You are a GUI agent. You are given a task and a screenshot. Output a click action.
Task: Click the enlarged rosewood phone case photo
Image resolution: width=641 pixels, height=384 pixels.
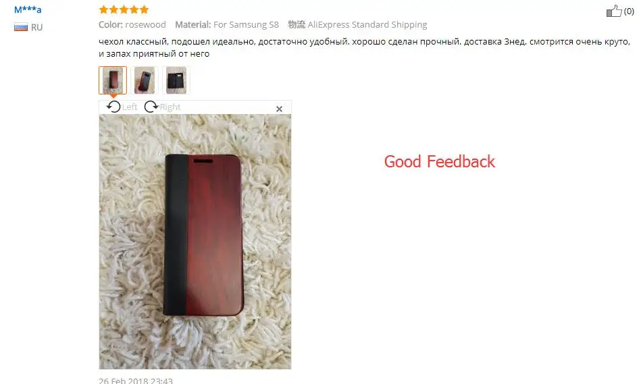(195, 242)
